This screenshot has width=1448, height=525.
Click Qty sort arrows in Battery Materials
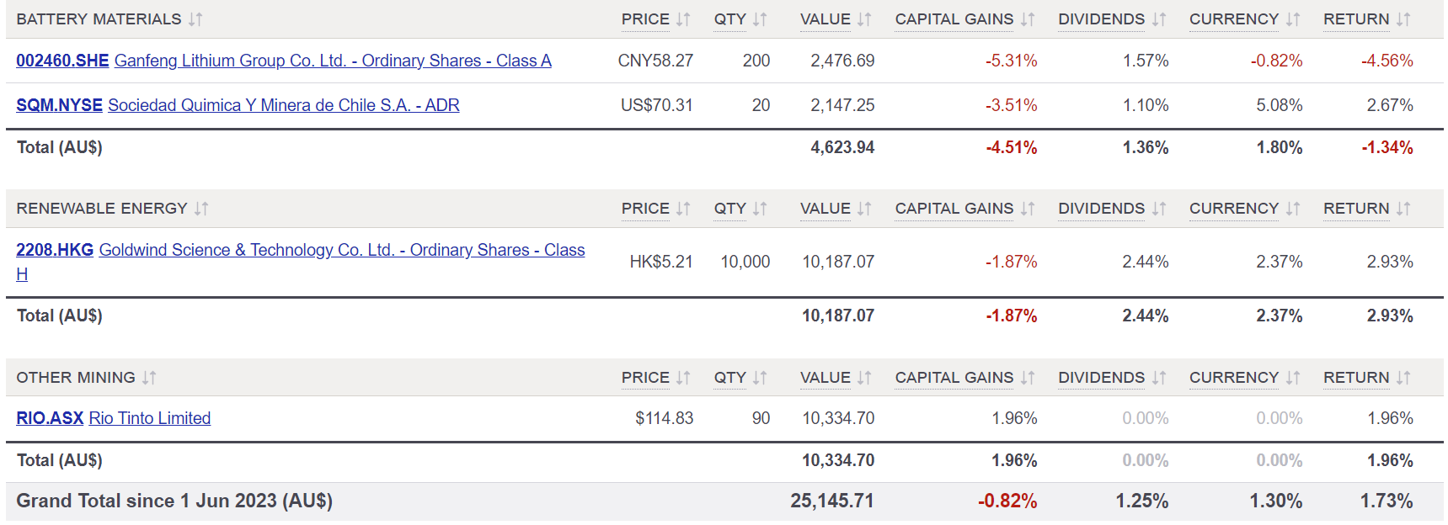click(x=760, y=19)
